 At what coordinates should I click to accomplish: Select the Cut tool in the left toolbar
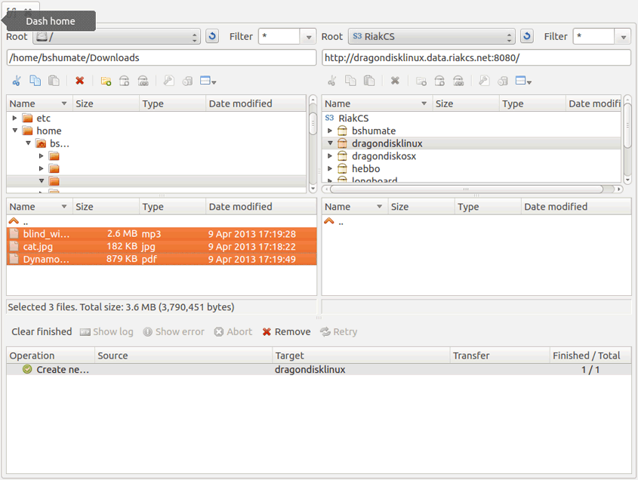pyautogui.click(x=16, y=80)
